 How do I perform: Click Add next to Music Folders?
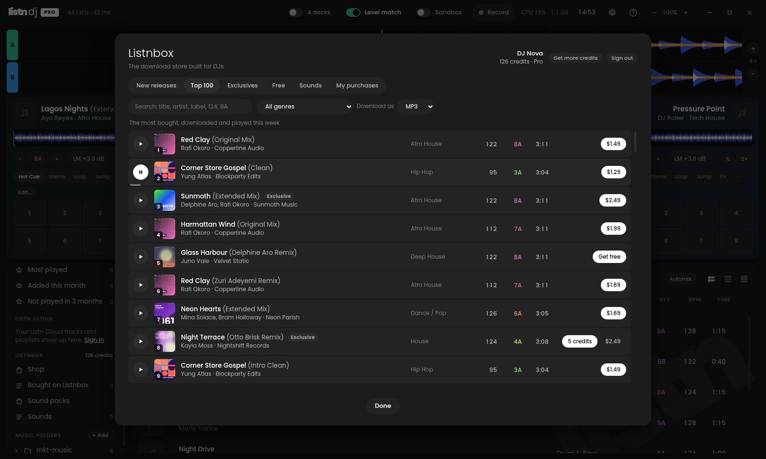click(x=101, y=436)
